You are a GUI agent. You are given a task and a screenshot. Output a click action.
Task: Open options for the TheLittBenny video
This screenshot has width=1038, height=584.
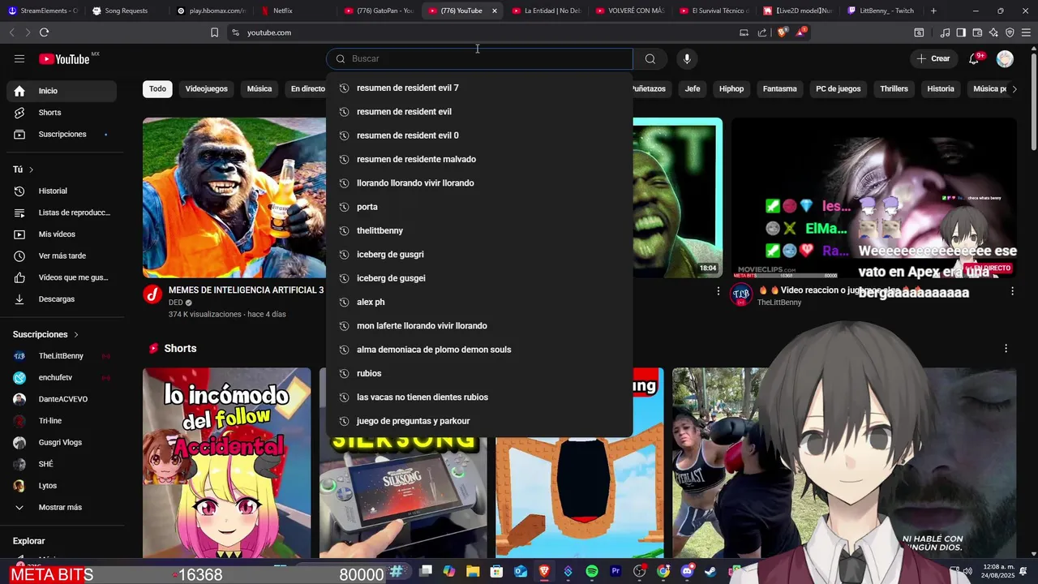point(1012,290)
